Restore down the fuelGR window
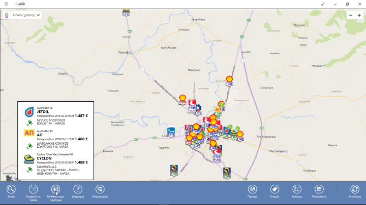This screenshot has width=366, height=205. click(x=347, y=4)
